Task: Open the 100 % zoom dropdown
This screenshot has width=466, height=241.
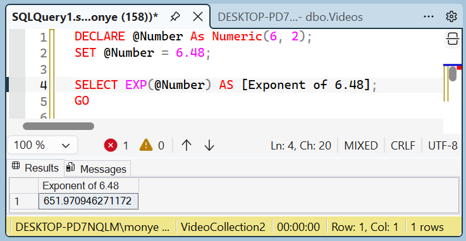Action: (42, 145)
